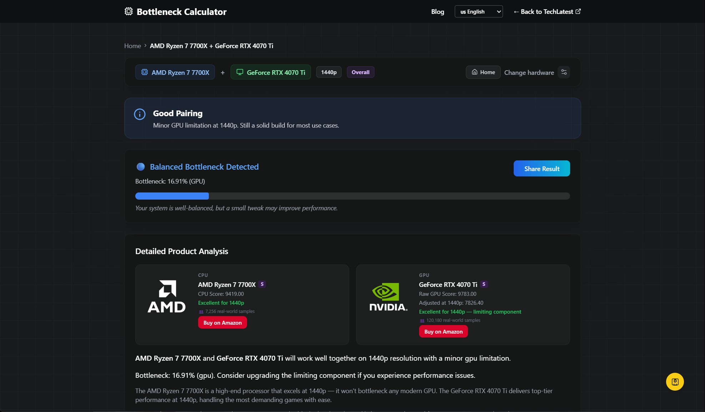
Task: Click the users icon beside 120,180 real-world samples
Action: pyautogui.click(x=422, y=320)
